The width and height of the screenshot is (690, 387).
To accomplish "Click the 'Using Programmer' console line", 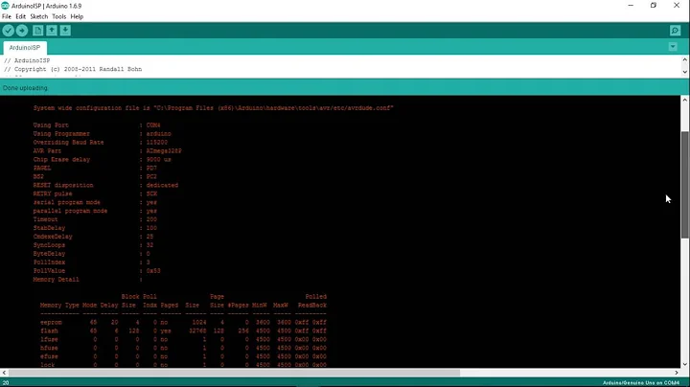I will 103,134.
